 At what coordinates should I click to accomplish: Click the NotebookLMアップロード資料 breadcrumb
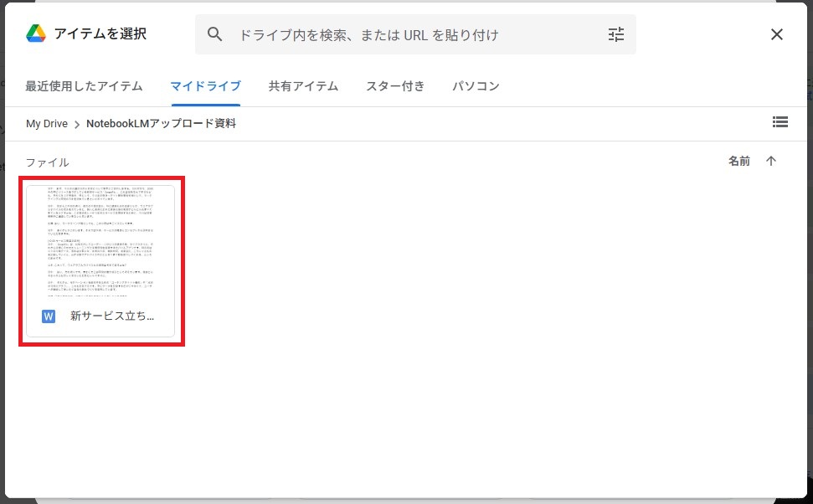coord(161,123)
